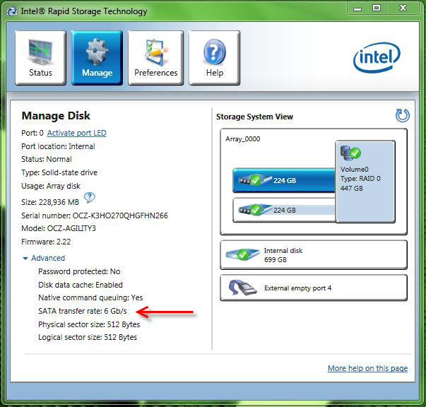
Task: Click the Port location: Internal text
Action: 58,146
